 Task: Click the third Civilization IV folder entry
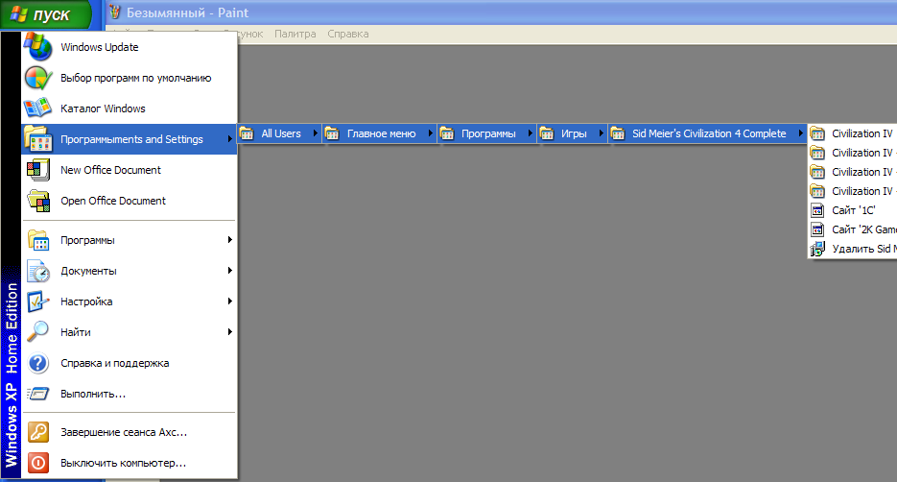852,172
